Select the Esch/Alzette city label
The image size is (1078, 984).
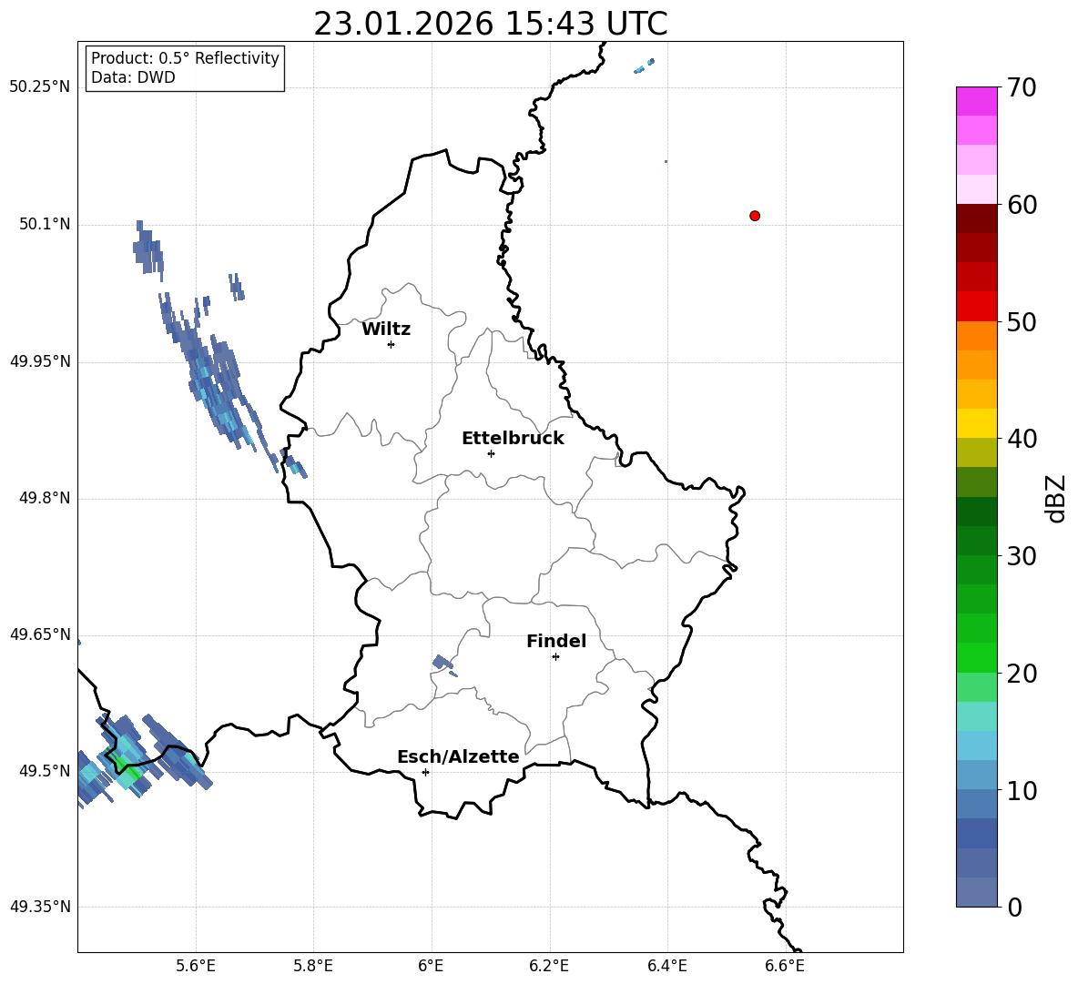(x=458, y=756)
